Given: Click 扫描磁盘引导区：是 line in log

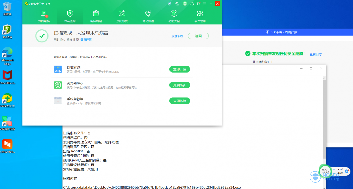Looking at the screenshot, I should [x=79, y=147].
